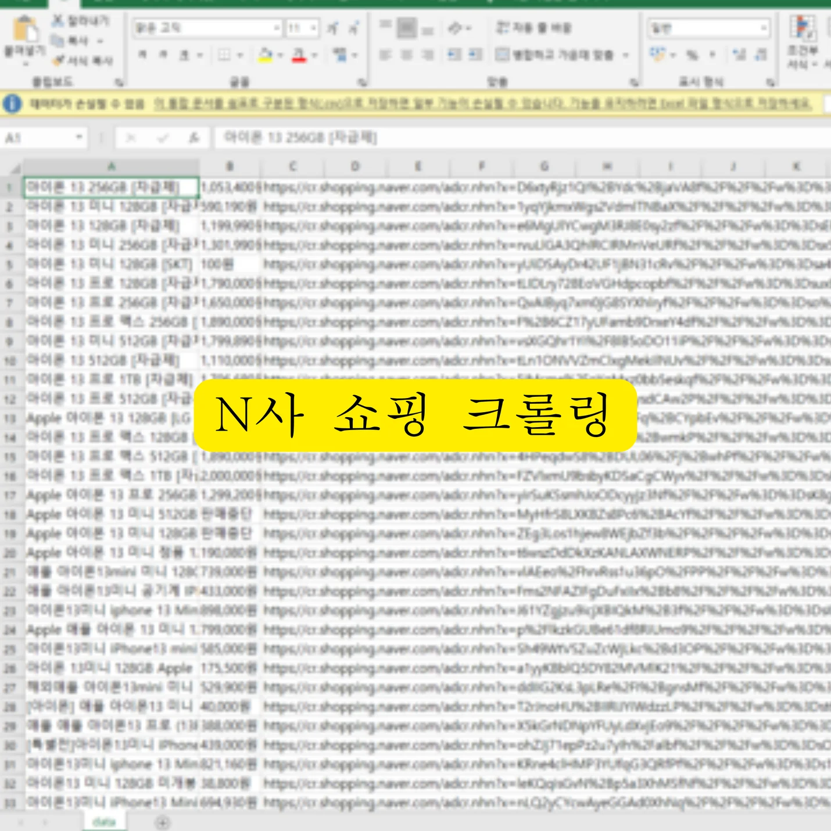Decrease the font size
This screenshot has height=831, width=831.
coord(353,28)
